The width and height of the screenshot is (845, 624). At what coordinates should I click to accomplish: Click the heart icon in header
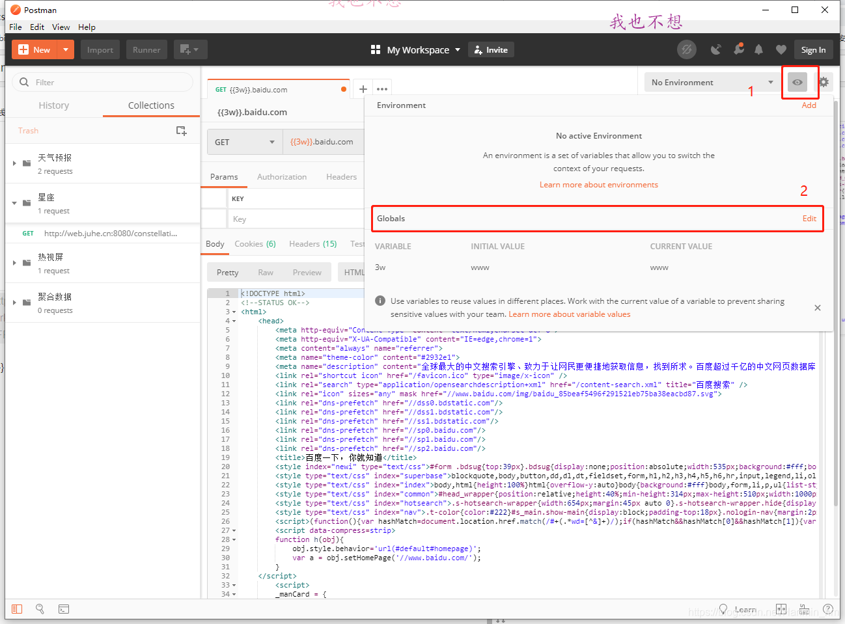click(781, 49)
